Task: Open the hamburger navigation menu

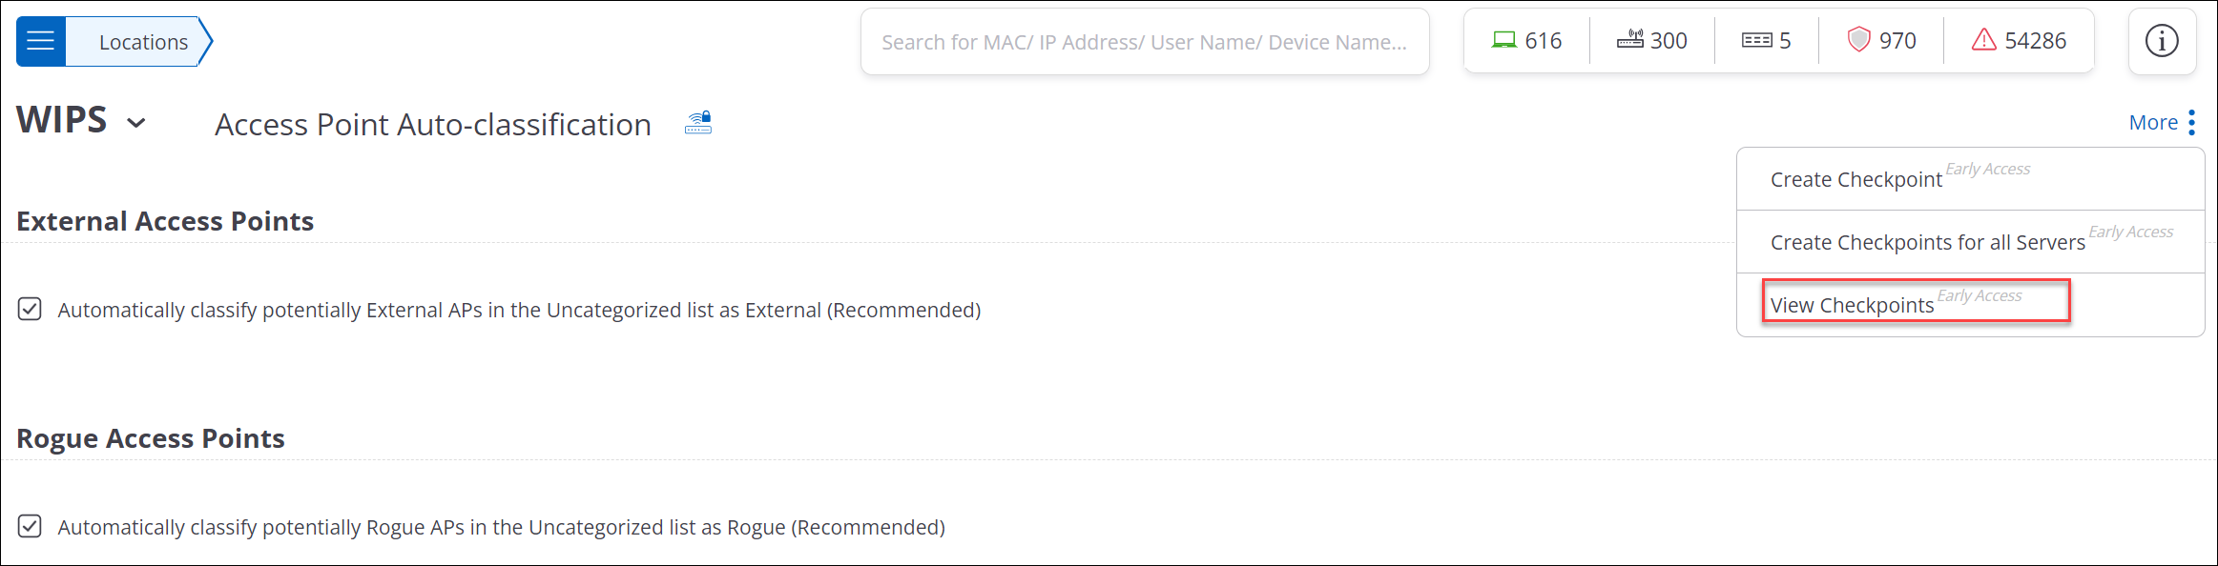Action: tap(41, 41)
